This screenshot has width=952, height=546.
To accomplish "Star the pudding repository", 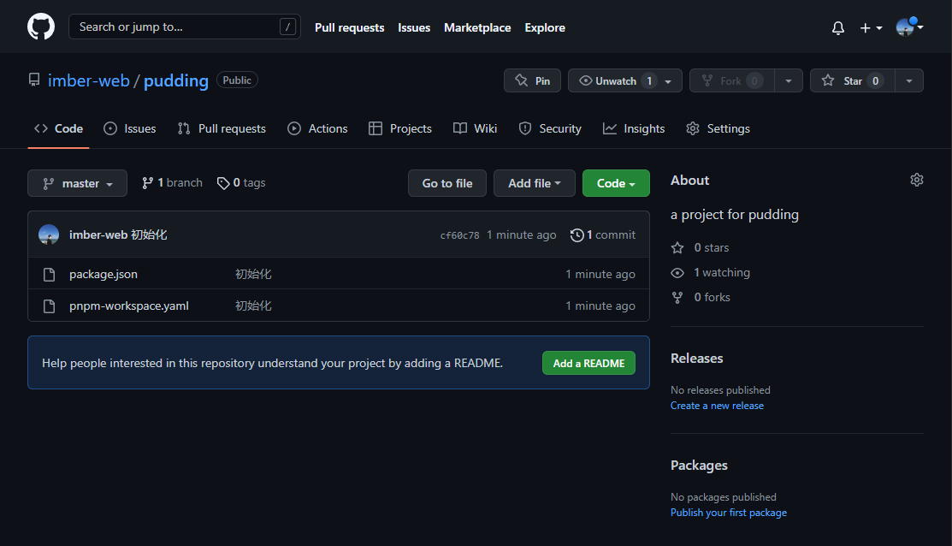I will tap(853, 80).
